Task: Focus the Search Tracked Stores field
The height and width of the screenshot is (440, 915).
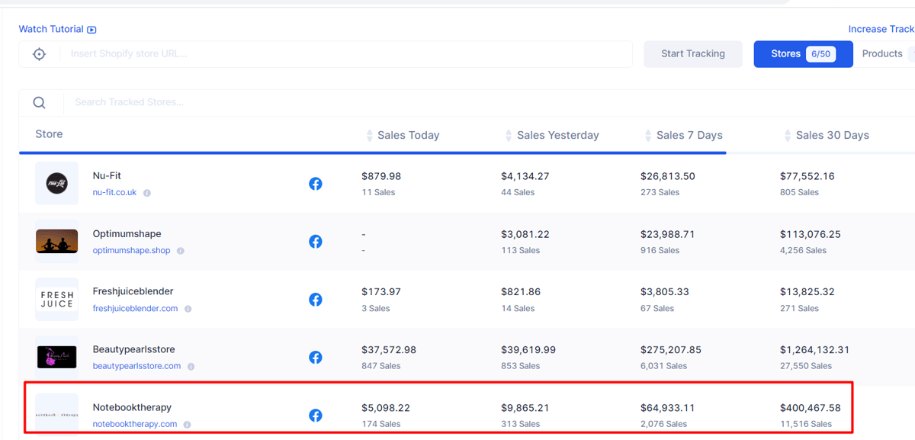Action: tap(488, 103)
